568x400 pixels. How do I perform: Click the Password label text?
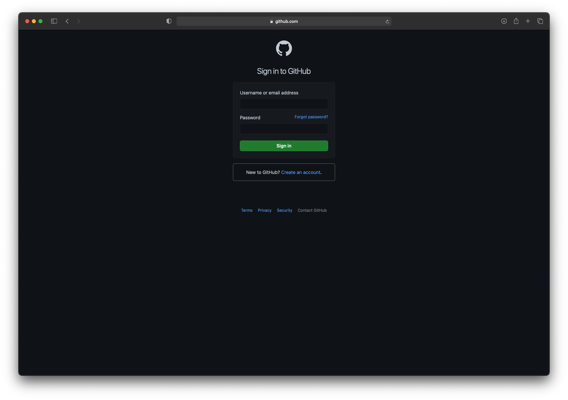[x=250, y=118]
